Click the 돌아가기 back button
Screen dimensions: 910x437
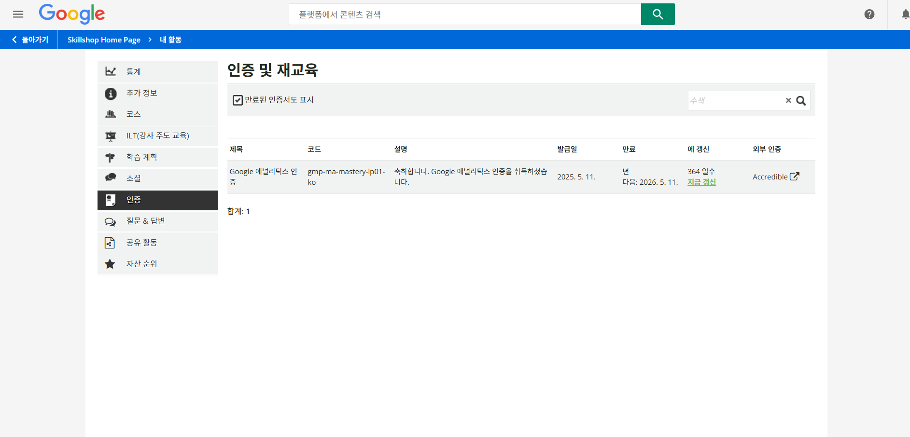click(x=29, y=40)
